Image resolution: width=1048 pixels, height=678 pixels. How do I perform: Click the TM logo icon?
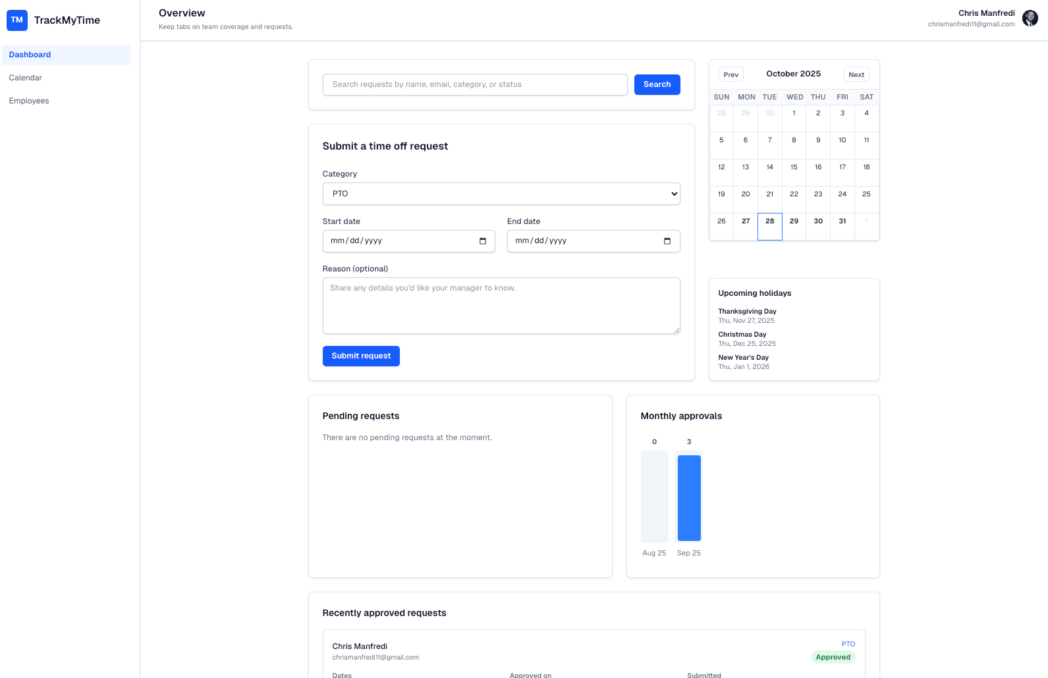pyautogui.click(x=17, y=20)
